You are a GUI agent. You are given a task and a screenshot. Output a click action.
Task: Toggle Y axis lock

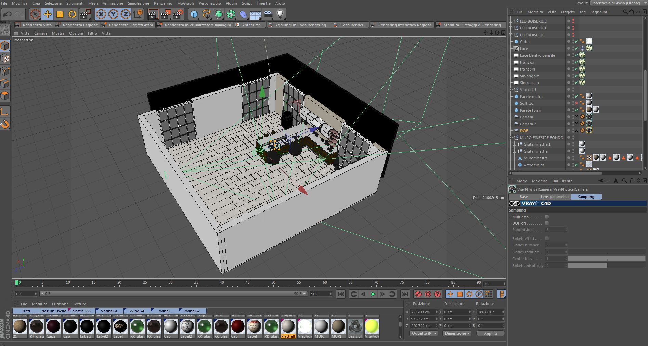113,14
